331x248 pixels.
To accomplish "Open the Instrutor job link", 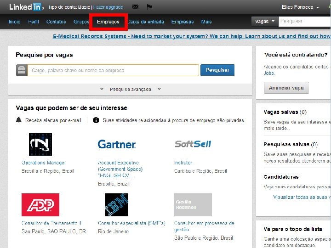I will click(183, 163).
